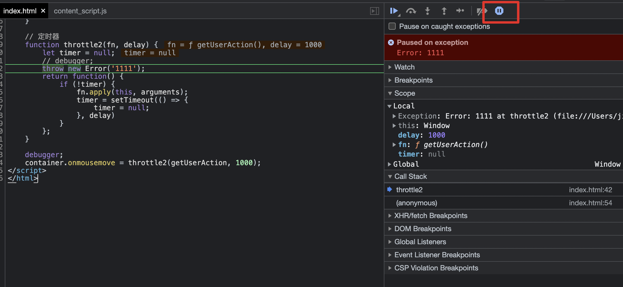Click the if (!timer) line
The height and width of the screenshot is (287, 623).
click(87, 84)
